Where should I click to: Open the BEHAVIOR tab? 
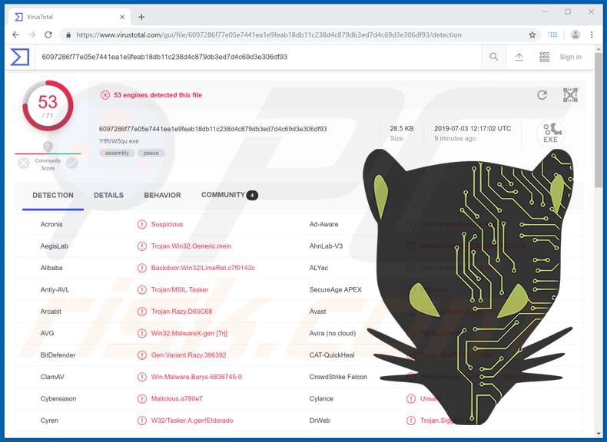(x=163, y=195)
